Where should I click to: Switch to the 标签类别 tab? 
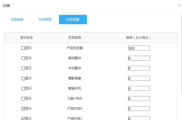[x=17, y=20]
